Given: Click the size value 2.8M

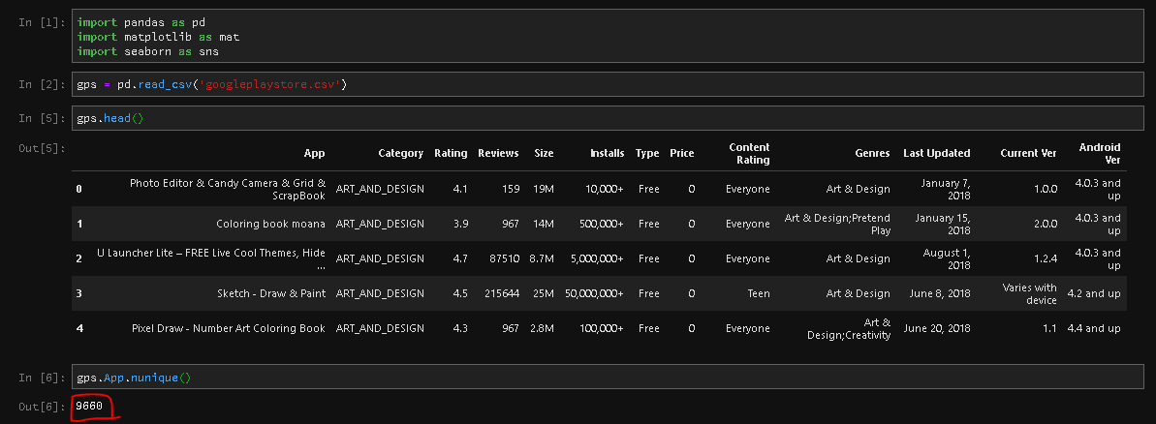Looking at the screenshot, I should tap(542, 328).
